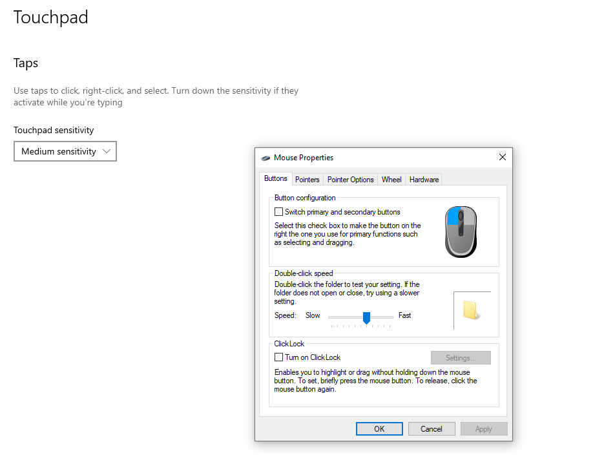The height and width of the screenshot is (475, 615).
Task: Go to the Wheel tab
Action: (391, 180)
